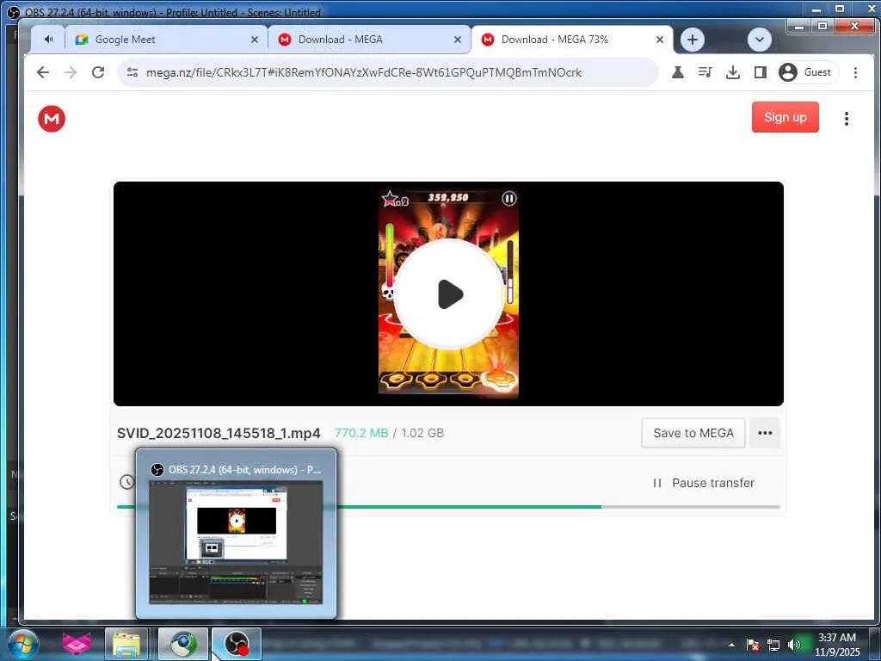Open File Explorer from taskbar
This screenshot has height=661, width=881.
[126, 644]
